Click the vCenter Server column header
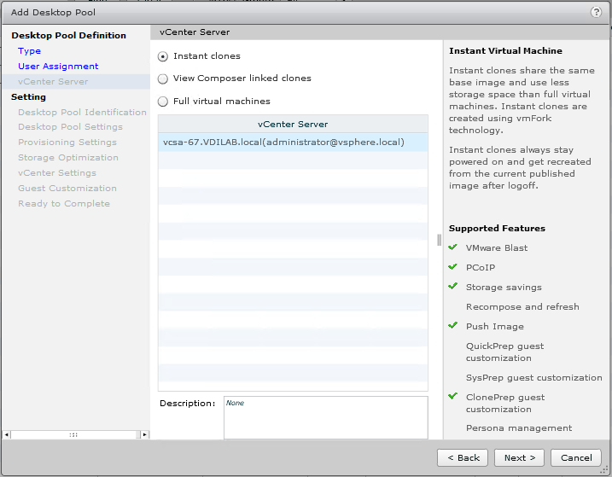The height and width of the screenshot is (477, 612). coord(293,124)
